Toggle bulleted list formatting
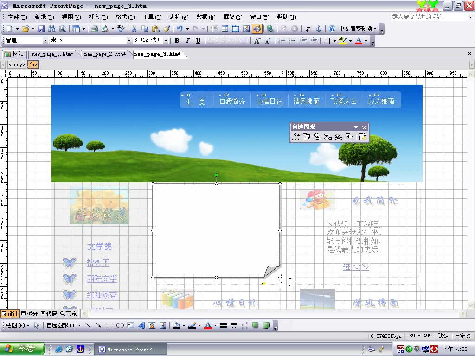 pyautogui.click(x=292, y=41)
